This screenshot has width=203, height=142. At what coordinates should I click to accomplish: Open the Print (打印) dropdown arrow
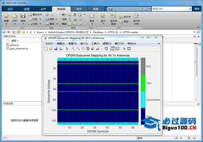click(x=40, y=24)
